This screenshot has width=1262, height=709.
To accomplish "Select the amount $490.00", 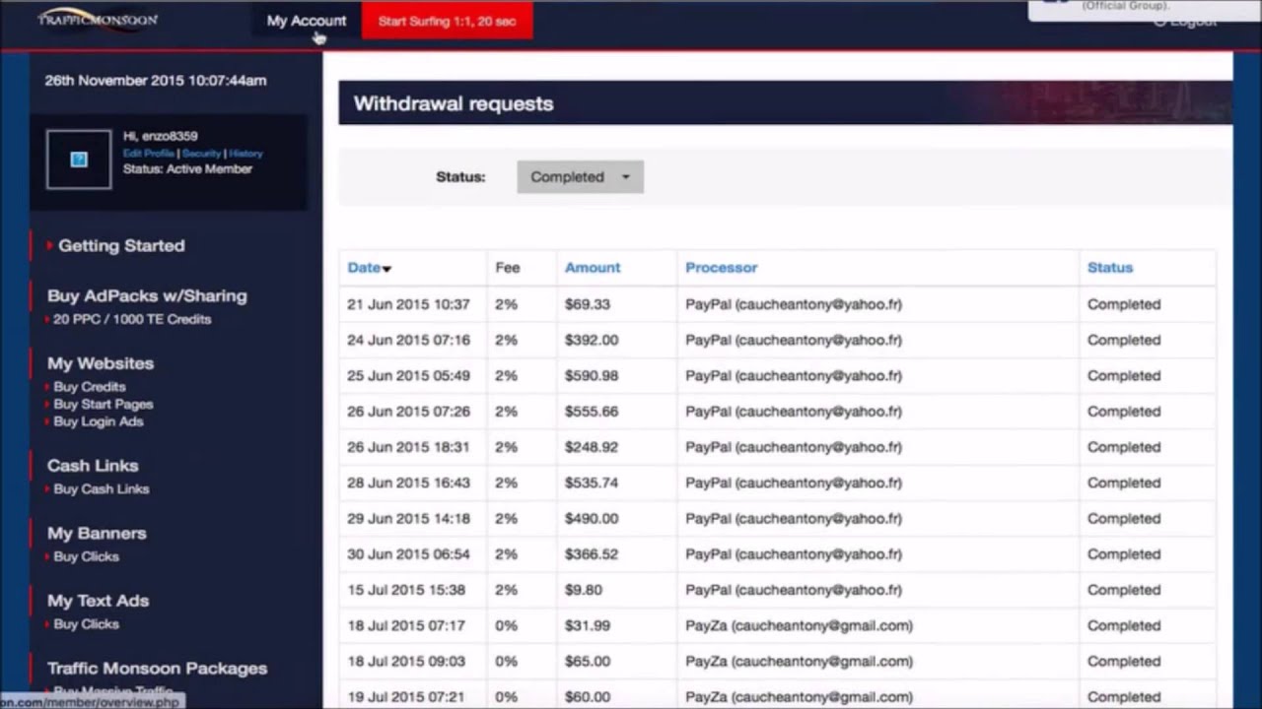I will (592, 518).
